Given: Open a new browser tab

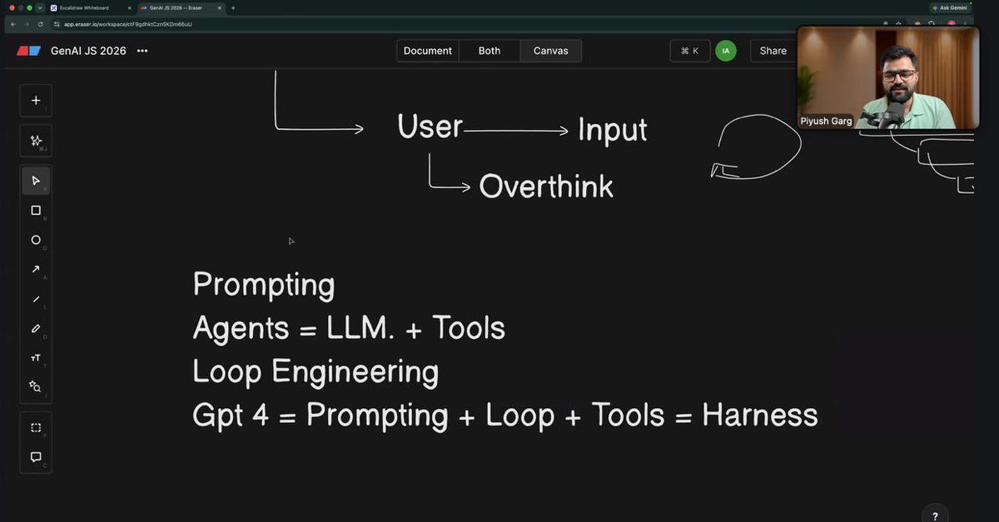Looking at the screenshot, I should tap(233, 7).
